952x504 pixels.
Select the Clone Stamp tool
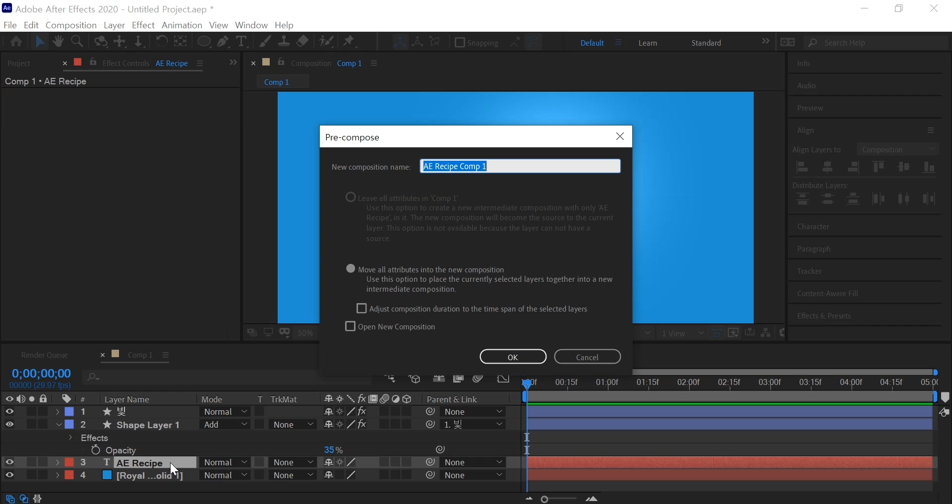(284, 42)
